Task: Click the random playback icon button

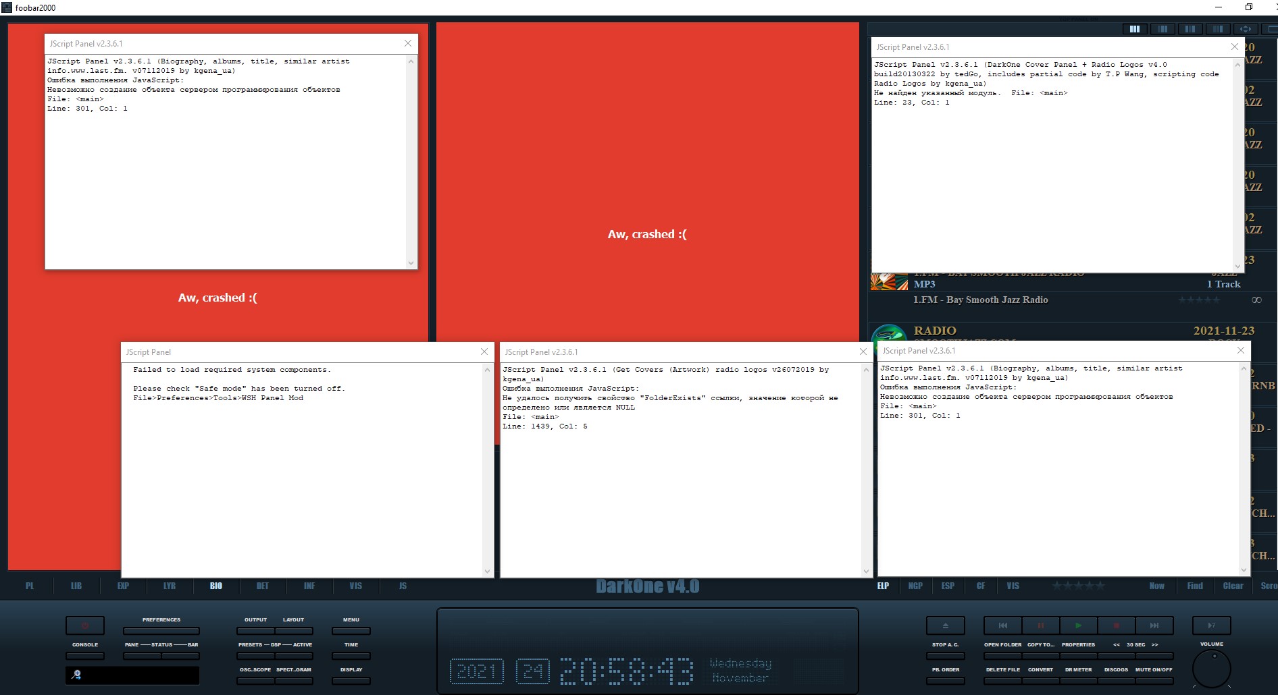Action: [1211, 625]
